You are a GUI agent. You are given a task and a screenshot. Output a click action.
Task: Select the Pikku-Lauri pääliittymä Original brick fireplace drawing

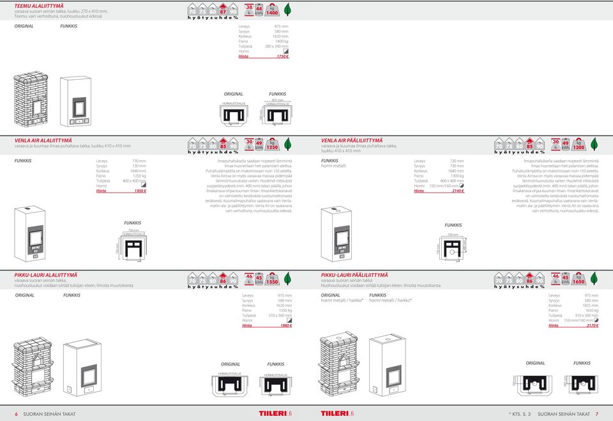pos(339,364)
